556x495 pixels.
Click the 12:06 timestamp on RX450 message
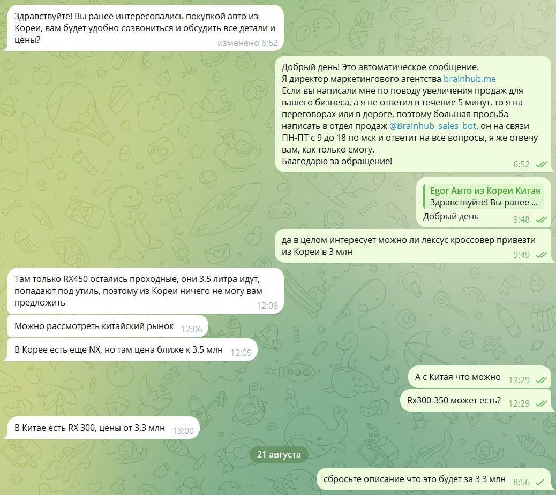(x=267, y=306)
